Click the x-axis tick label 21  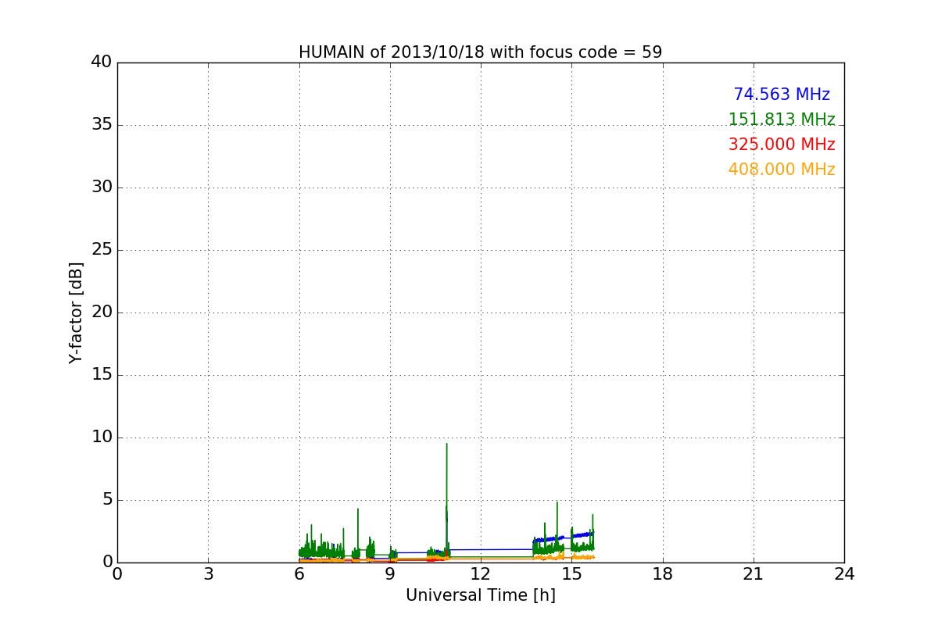pos(754,574)
